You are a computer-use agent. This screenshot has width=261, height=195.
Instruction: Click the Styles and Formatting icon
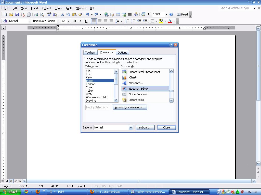tap(5, 21)
